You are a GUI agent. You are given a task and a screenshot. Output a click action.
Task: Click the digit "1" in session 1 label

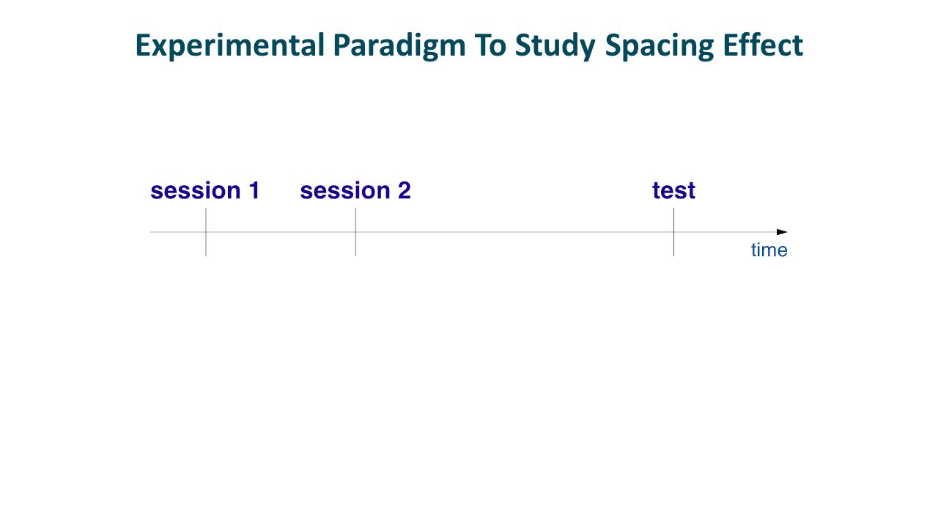pyautogui.click(x=254, y=190)
